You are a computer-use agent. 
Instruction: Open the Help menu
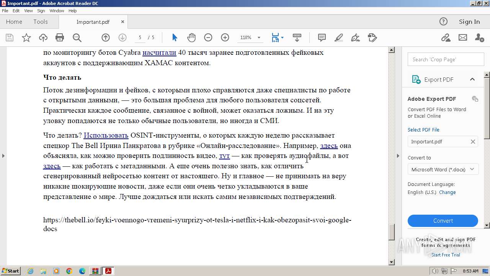point(73,11)
